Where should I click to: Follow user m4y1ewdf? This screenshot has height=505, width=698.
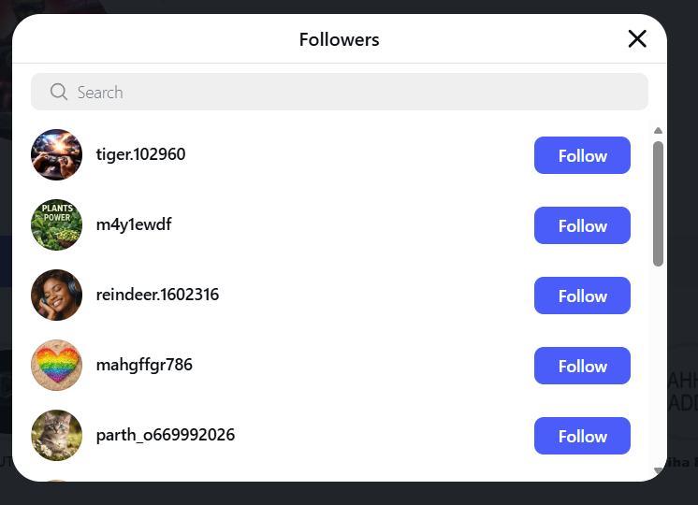(x=582, y=225)
